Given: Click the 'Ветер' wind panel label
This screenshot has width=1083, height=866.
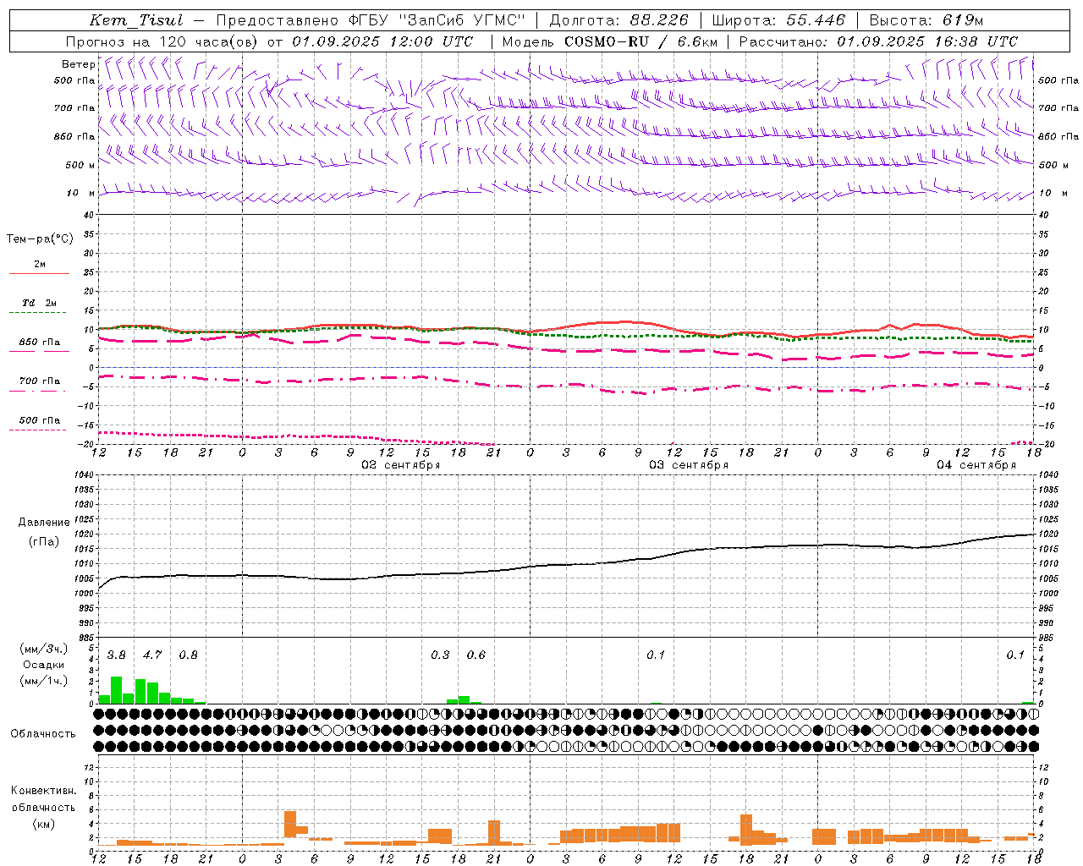Looking at the screenshot, I should pyautogui.click(x=78, y=64).
